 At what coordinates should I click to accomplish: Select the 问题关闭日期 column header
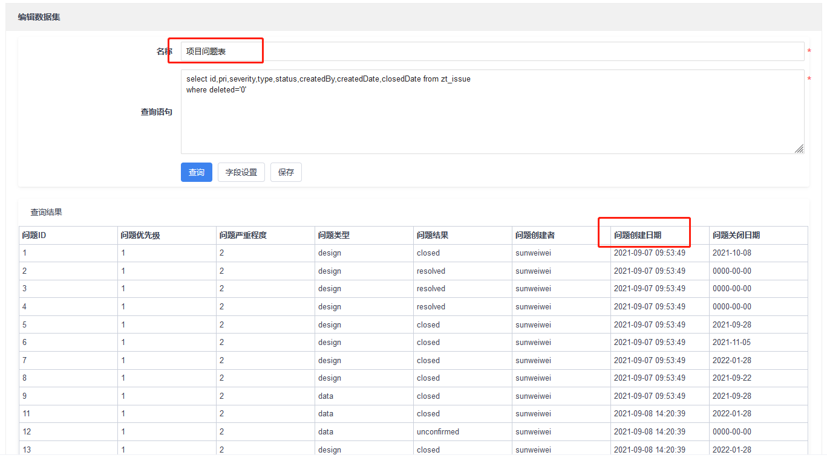(x=736, y=235)
